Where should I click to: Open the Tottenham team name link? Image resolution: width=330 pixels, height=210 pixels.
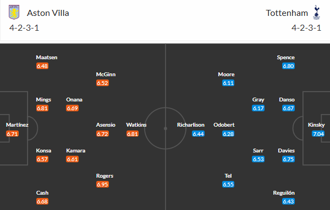287,13
